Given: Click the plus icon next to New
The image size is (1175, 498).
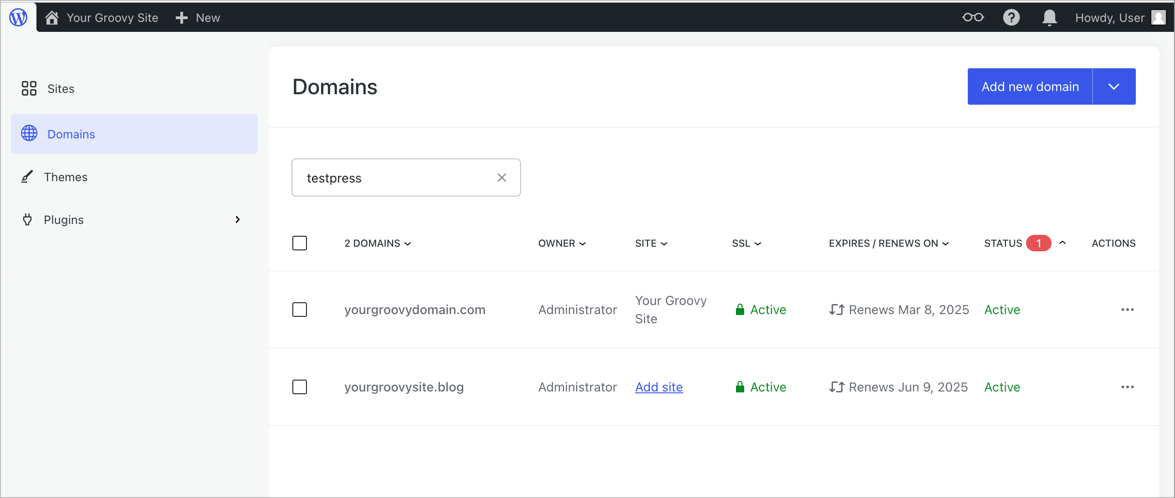Looking at the screenshot, I should point(182,18).
